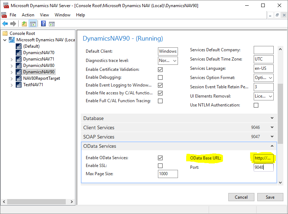Minimize the inner MDI console window
The width and height of the screenshot is (288, 214).
[x=270, y=15]
